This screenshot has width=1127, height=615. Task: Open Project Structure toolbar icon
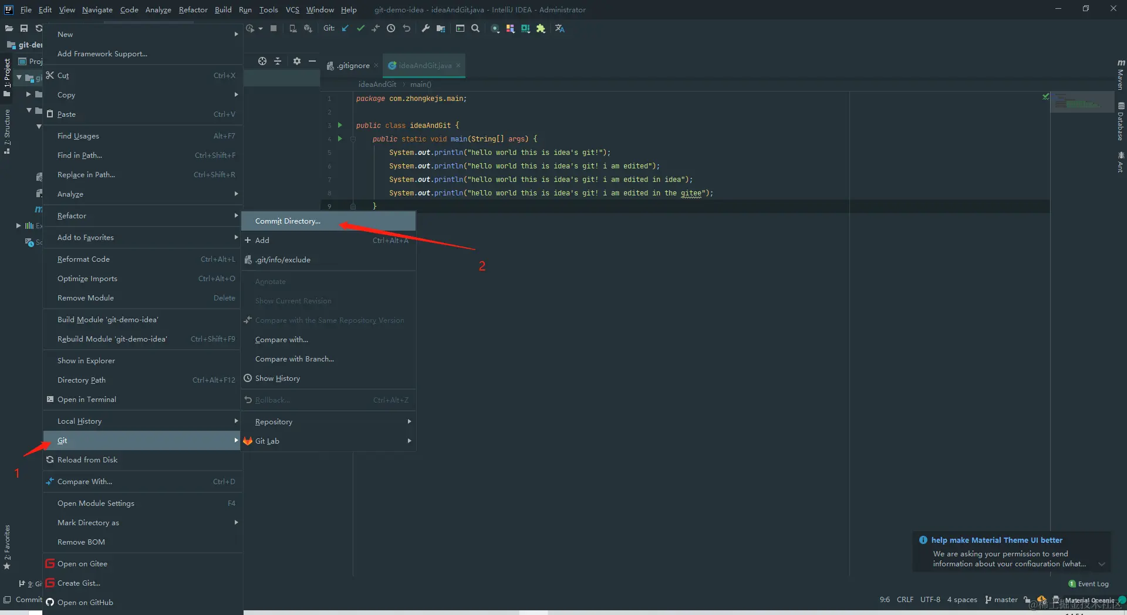coord(441,28)
